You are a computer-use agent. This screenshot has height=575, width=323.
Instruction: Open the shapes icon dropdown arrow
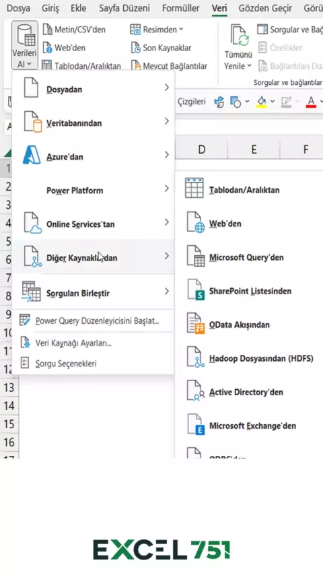(x=247, y=102)
